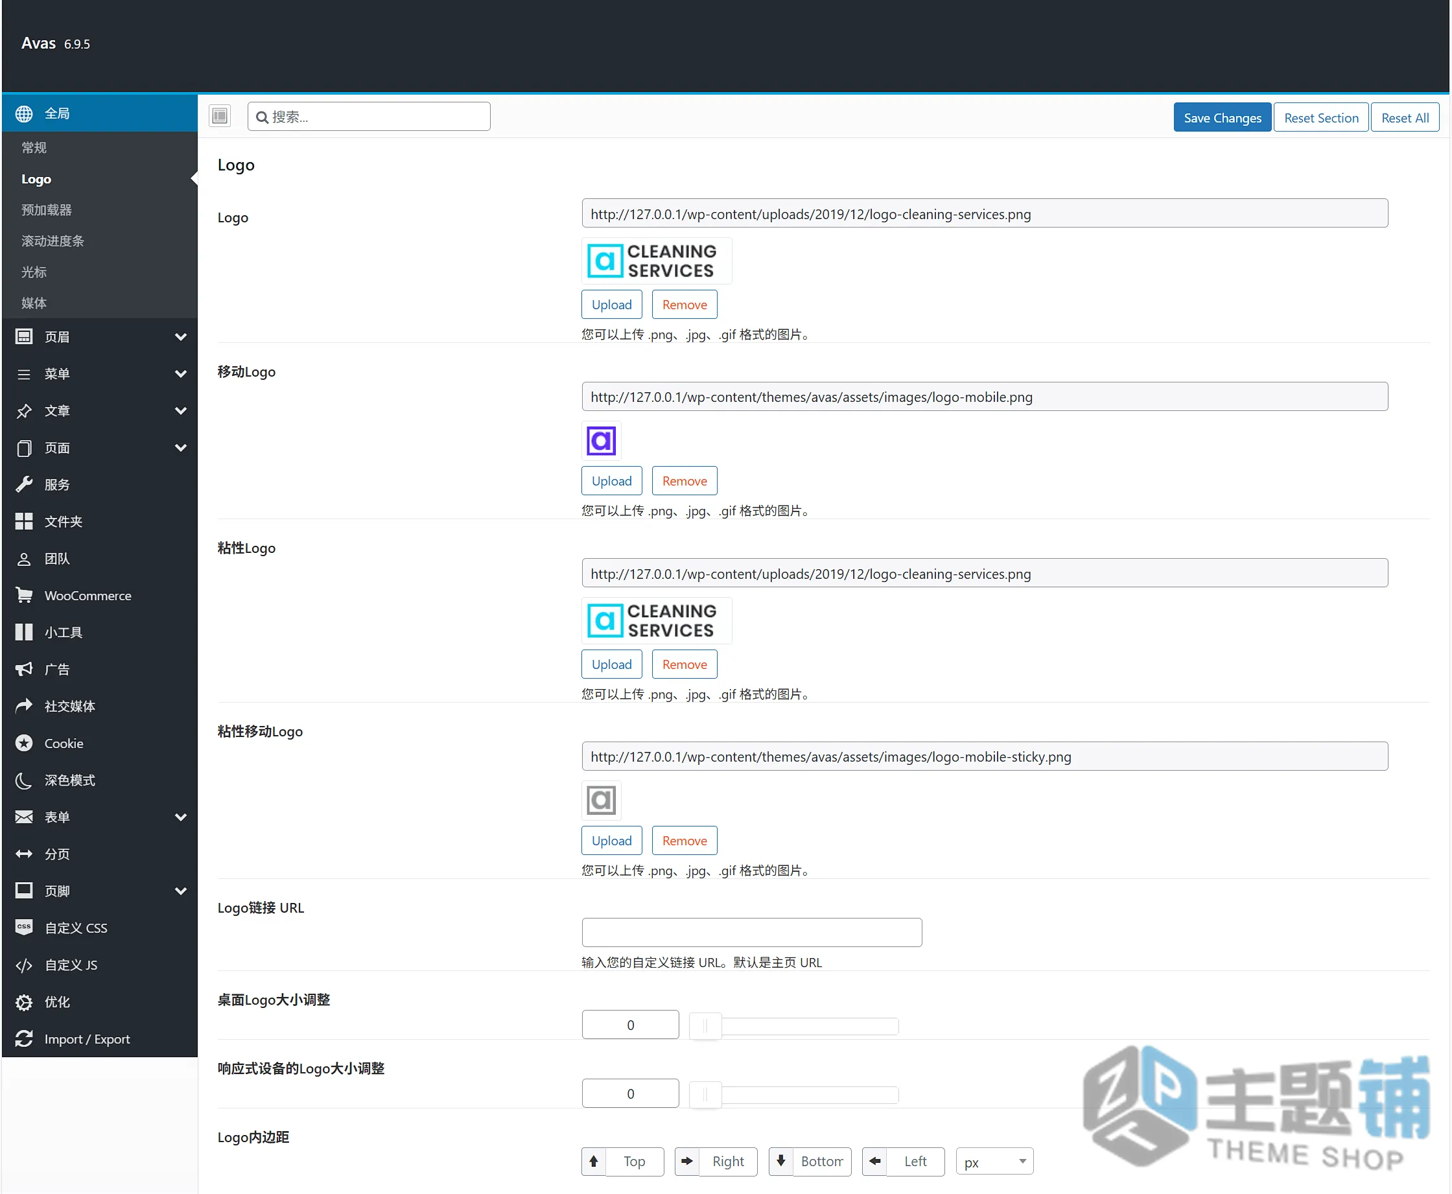The width and height of the screenshot is (1452, 1194).
Task: Click the 社交媒体 share arrow icon
Action: tap(24, 706)
